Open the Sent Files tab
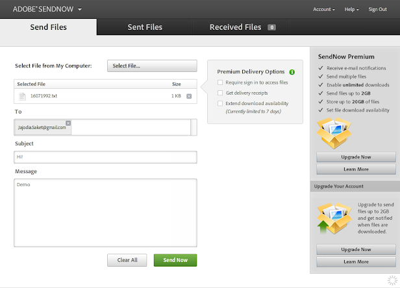This screenshot has width=400, height=288. click(x=145, y=27)
